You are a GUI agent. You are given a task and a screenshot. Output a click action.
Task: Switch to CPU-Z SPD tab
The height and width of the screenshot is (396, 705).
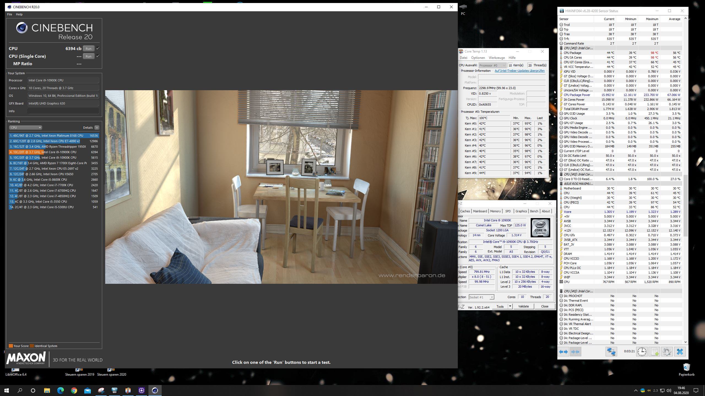508,211
